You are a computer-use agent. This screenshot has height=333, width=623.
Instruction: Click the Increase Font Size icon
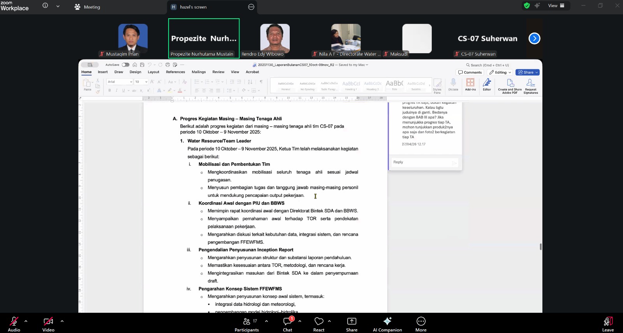click(x=152, y=82)
